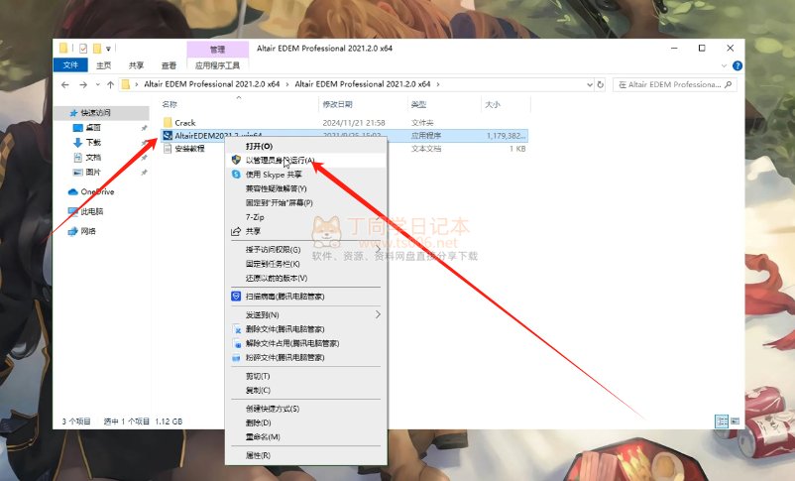This screenshot has height=481, width=795.
Task: Select 文档 in the navigation pane
Action: click(93, 158)
